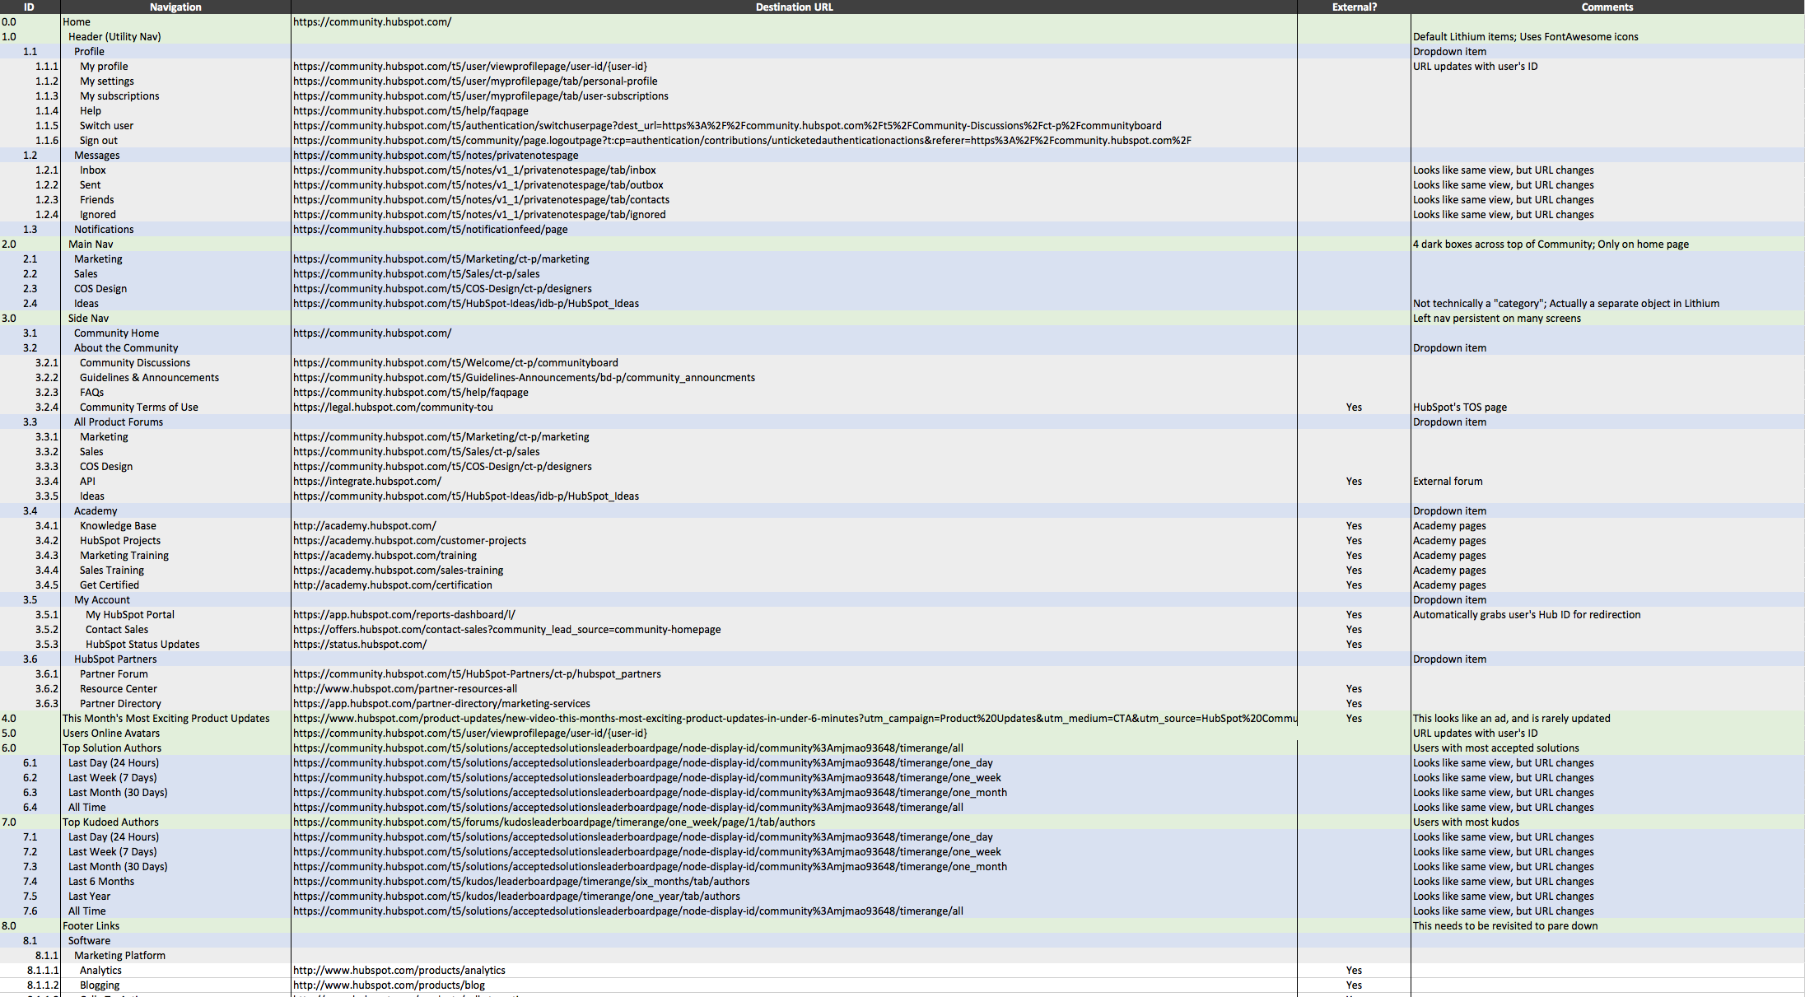The image size is (1805, 997).
Task: Open the help/faqpage URL in row 1.1.4
Action: click(x=411, y=111)
